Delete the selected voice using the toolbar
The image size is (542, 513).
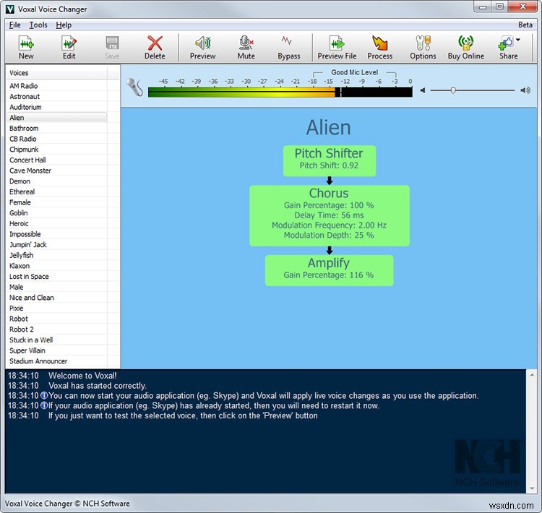[x=155, y=47]
